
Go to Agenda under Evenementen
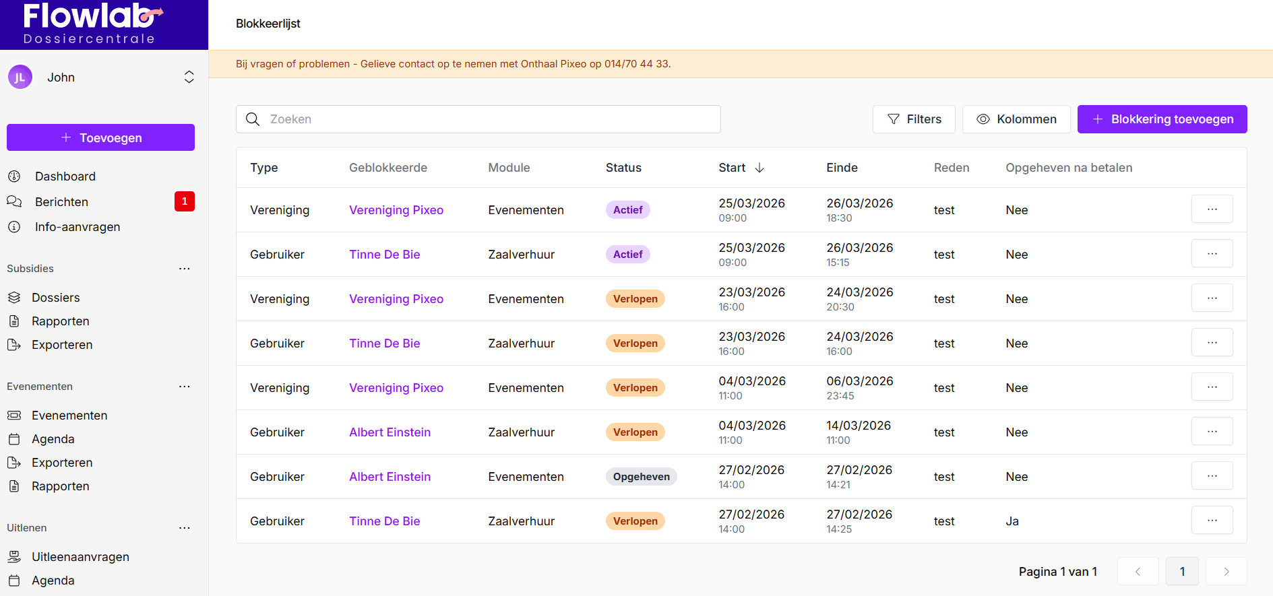pyautogui.click(x=53, y=439)
